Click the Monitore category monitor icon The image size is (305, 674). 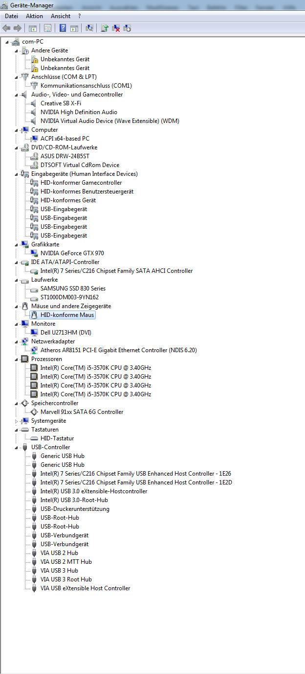pyautogui.click(x=25, y=324)
